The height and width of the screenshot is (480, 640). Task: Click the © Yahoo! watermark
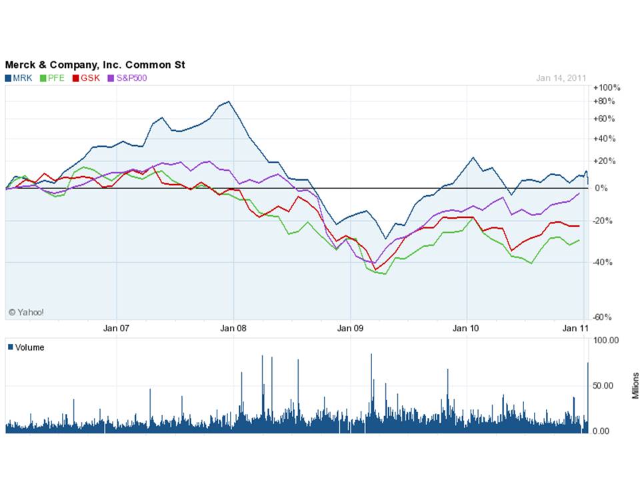coord(26,311)
